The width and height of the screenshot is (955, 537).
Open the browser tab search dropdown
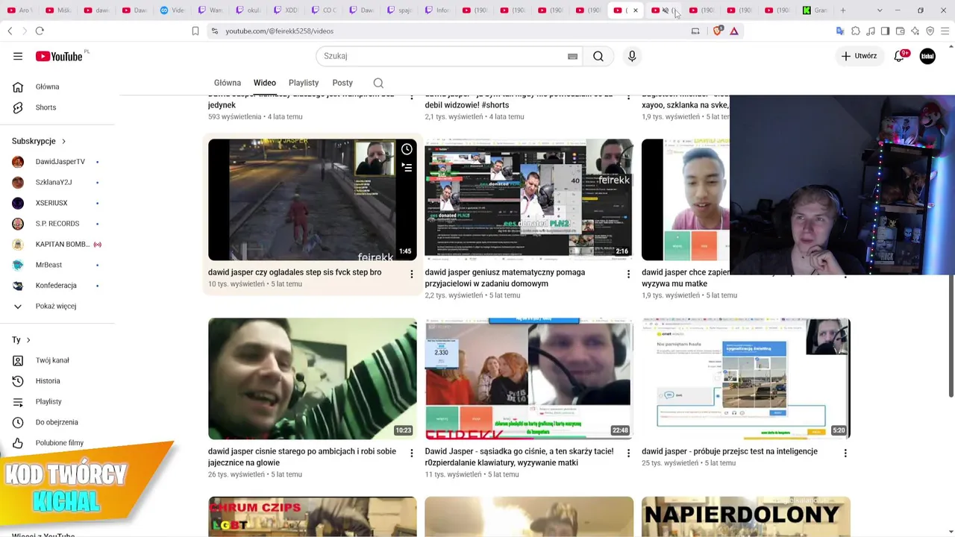point(880,10)
